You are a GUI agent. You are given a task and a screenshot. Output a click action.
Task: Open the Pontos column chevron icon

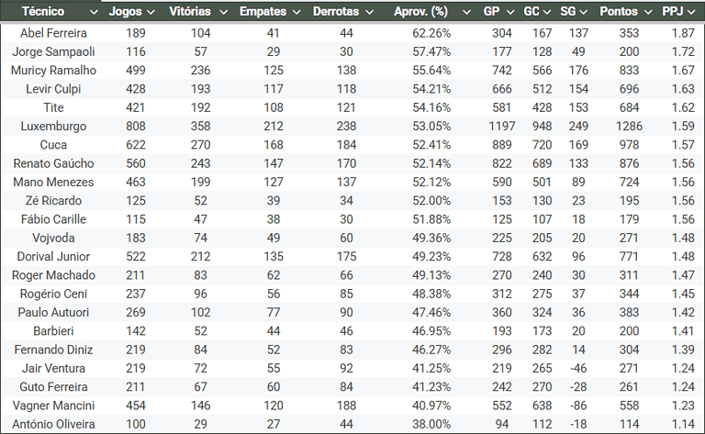tap(646, 12)
